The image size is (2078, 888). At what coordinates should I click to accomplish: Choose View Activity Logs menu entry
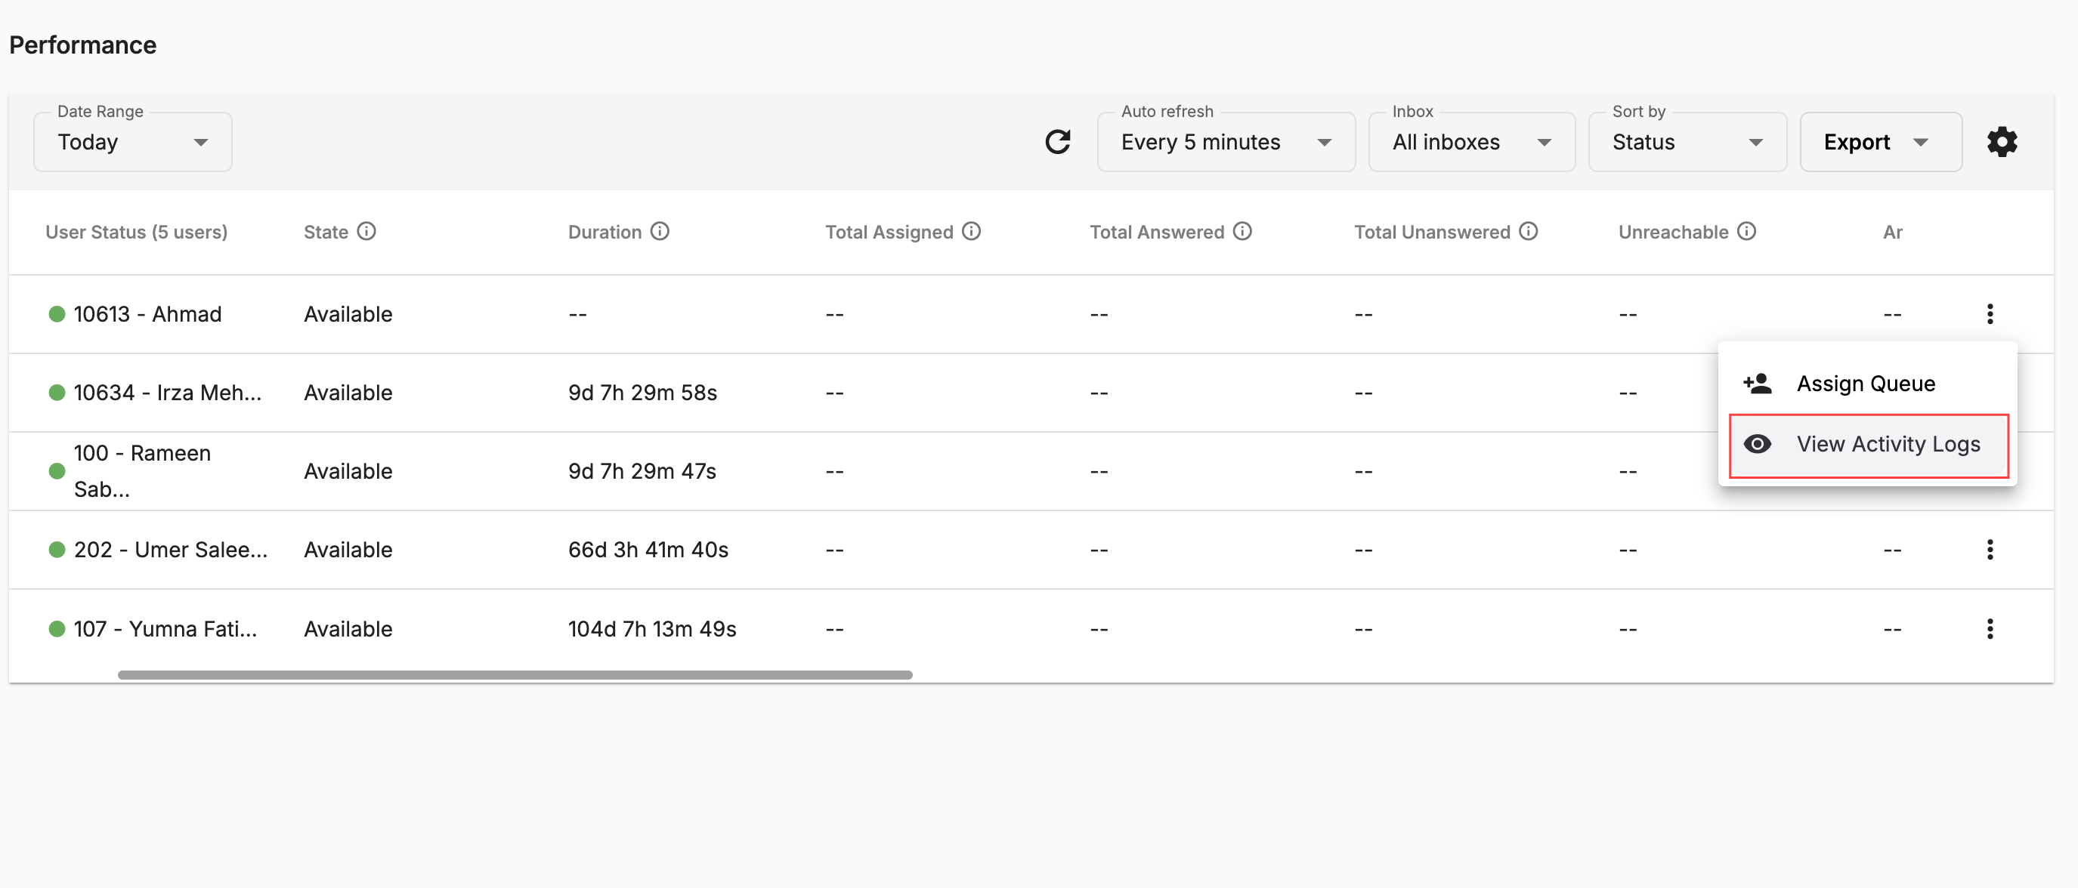(1868, 445)
